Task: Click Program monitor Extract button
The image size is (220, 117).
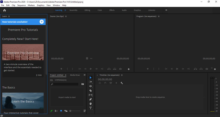Action: [x=201, y=69]
